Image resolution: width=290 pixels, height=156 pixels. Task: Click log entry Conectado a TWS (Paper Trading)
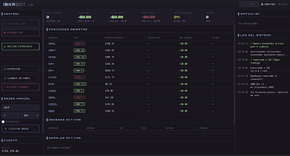(x=265, y=61)
